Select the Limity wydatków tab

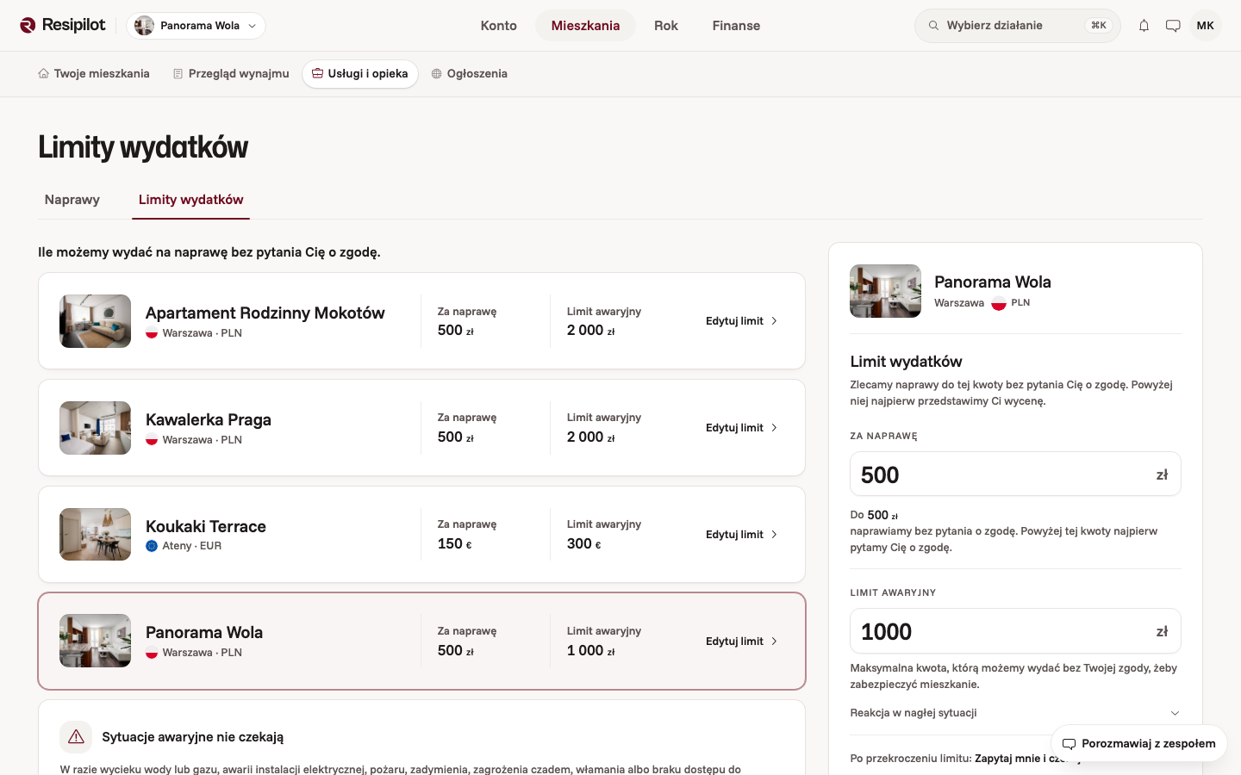point(191,200)
